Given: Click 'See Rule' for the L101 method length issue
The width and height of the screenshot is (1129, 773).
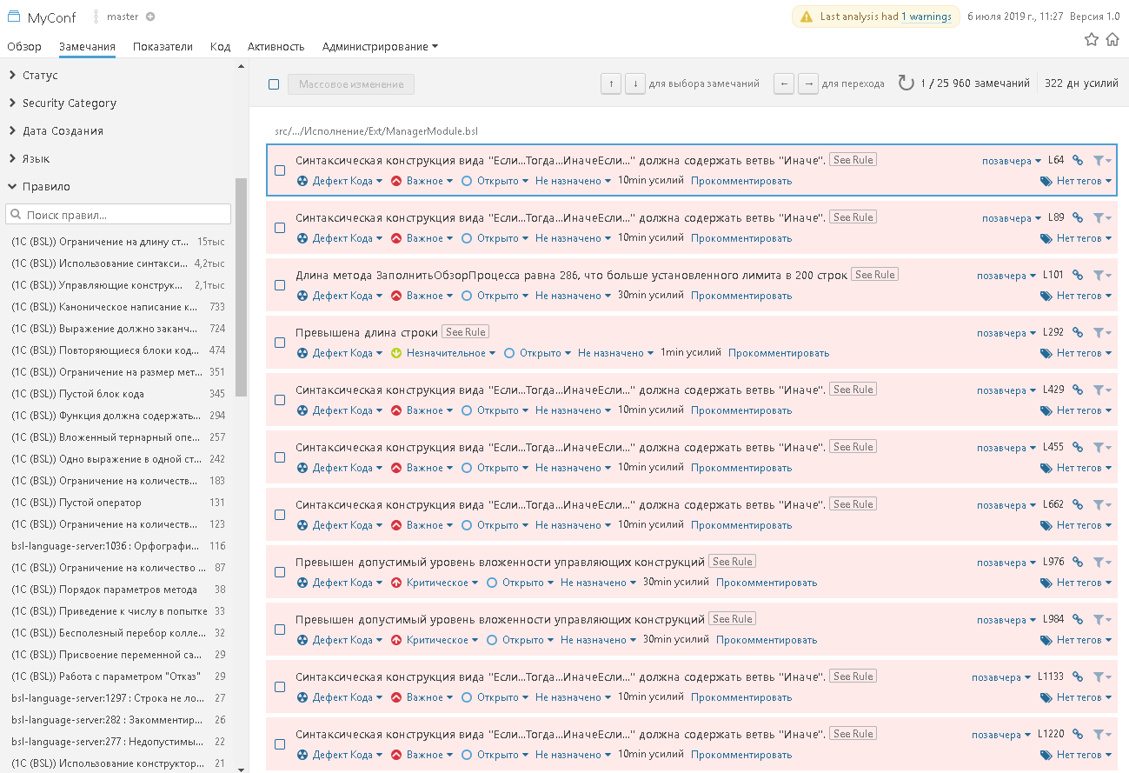Looking at the screenshot, I should (x=873, y=275).
